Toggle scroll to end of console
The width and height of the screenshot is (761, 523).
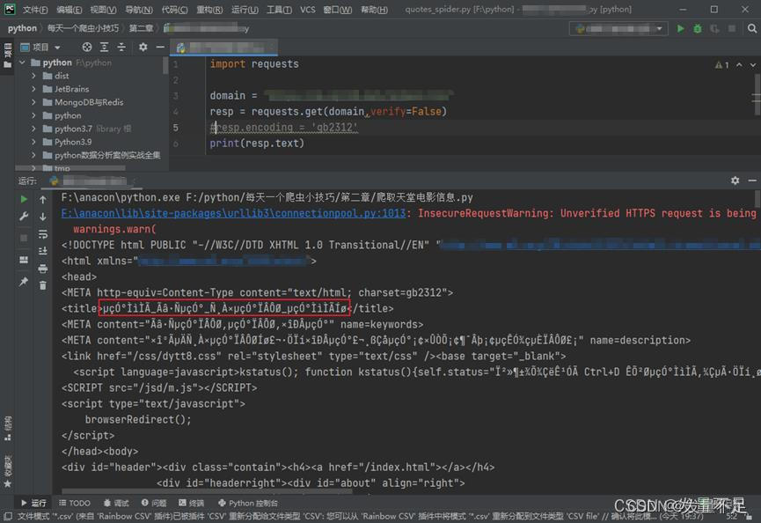(43, 251)
